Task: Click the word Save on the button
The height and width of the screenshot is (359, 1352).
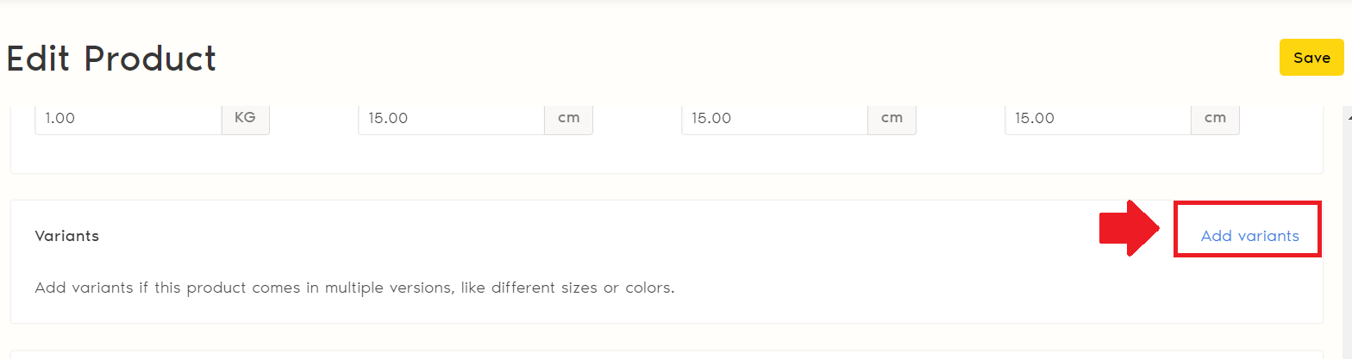Action: (x=1311, y=58)
